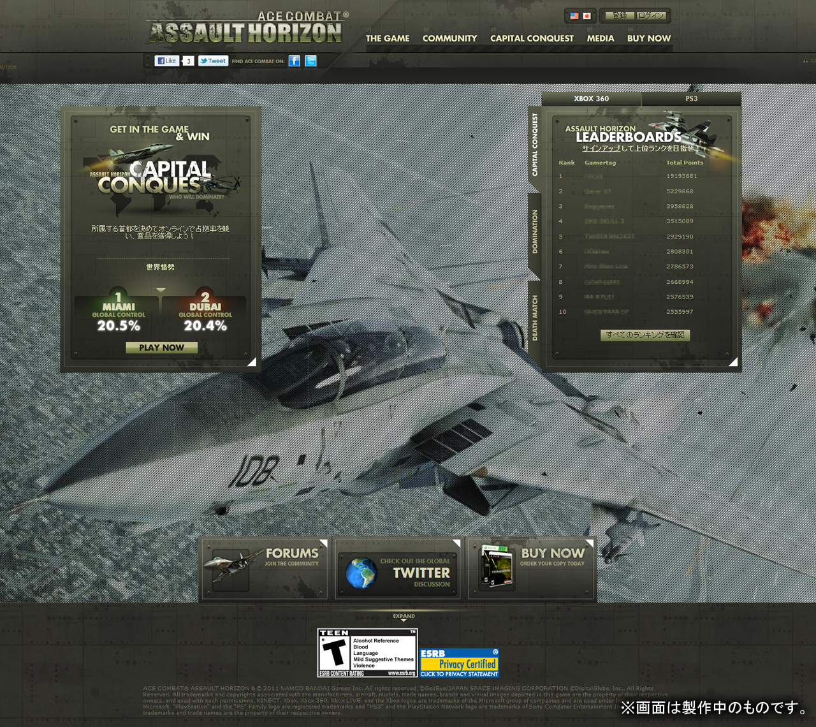
Task: Open THE GAME menu
Action: click(388, 38)
